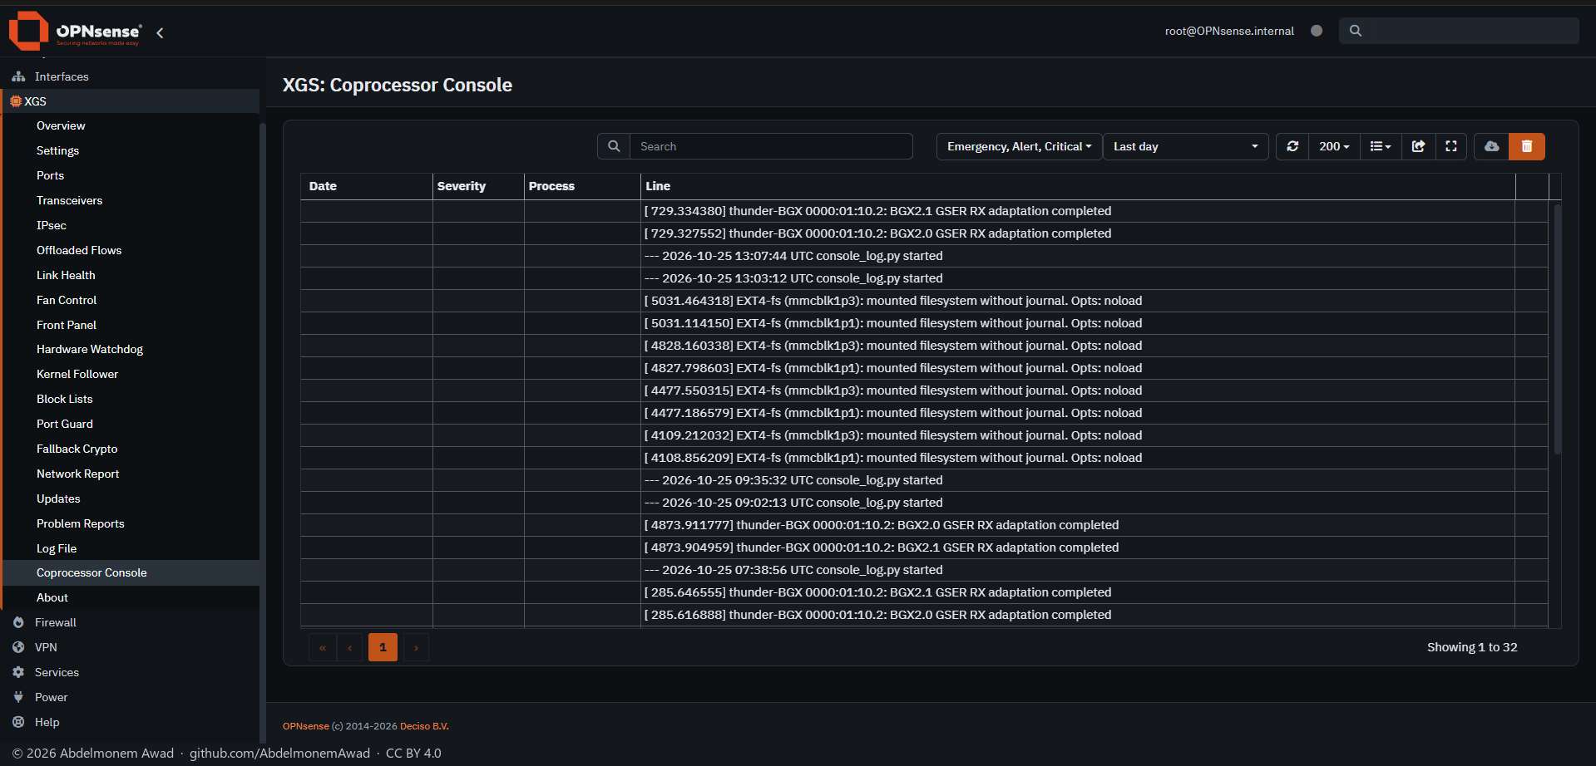The width and height of the screenshot is (1596, 766).
Task: Click the log table vertical scrollbar
Action: tap(1557, 329)
